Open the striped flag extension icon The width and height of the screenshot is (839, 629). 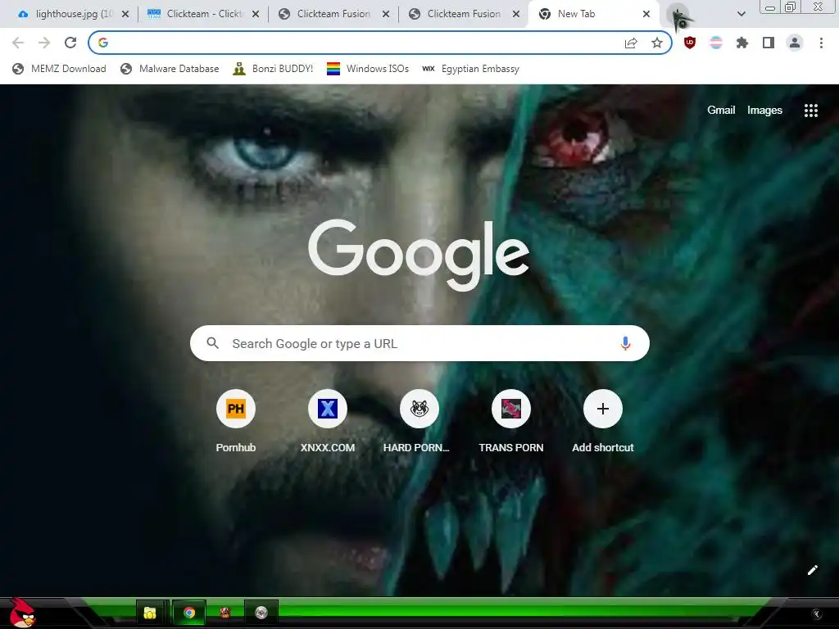click(x=716, y=43)
